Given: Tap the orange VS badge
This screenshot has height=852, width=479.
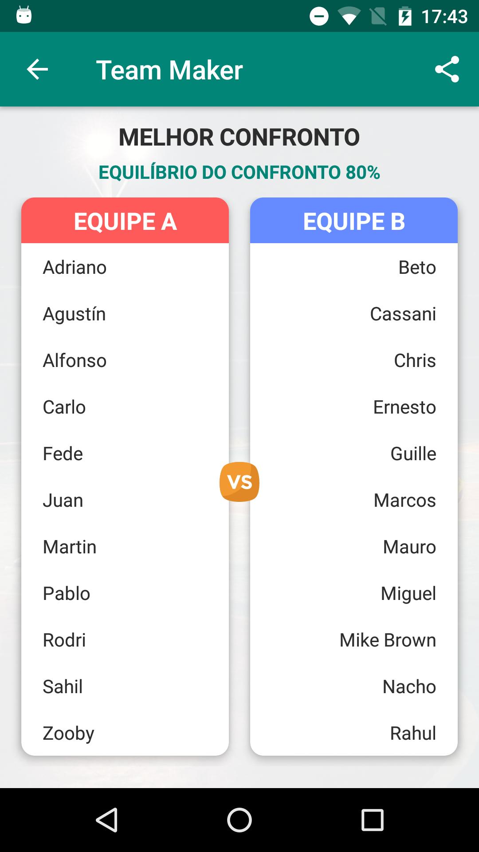Looking at the screenshot, I should pos(239,482).
